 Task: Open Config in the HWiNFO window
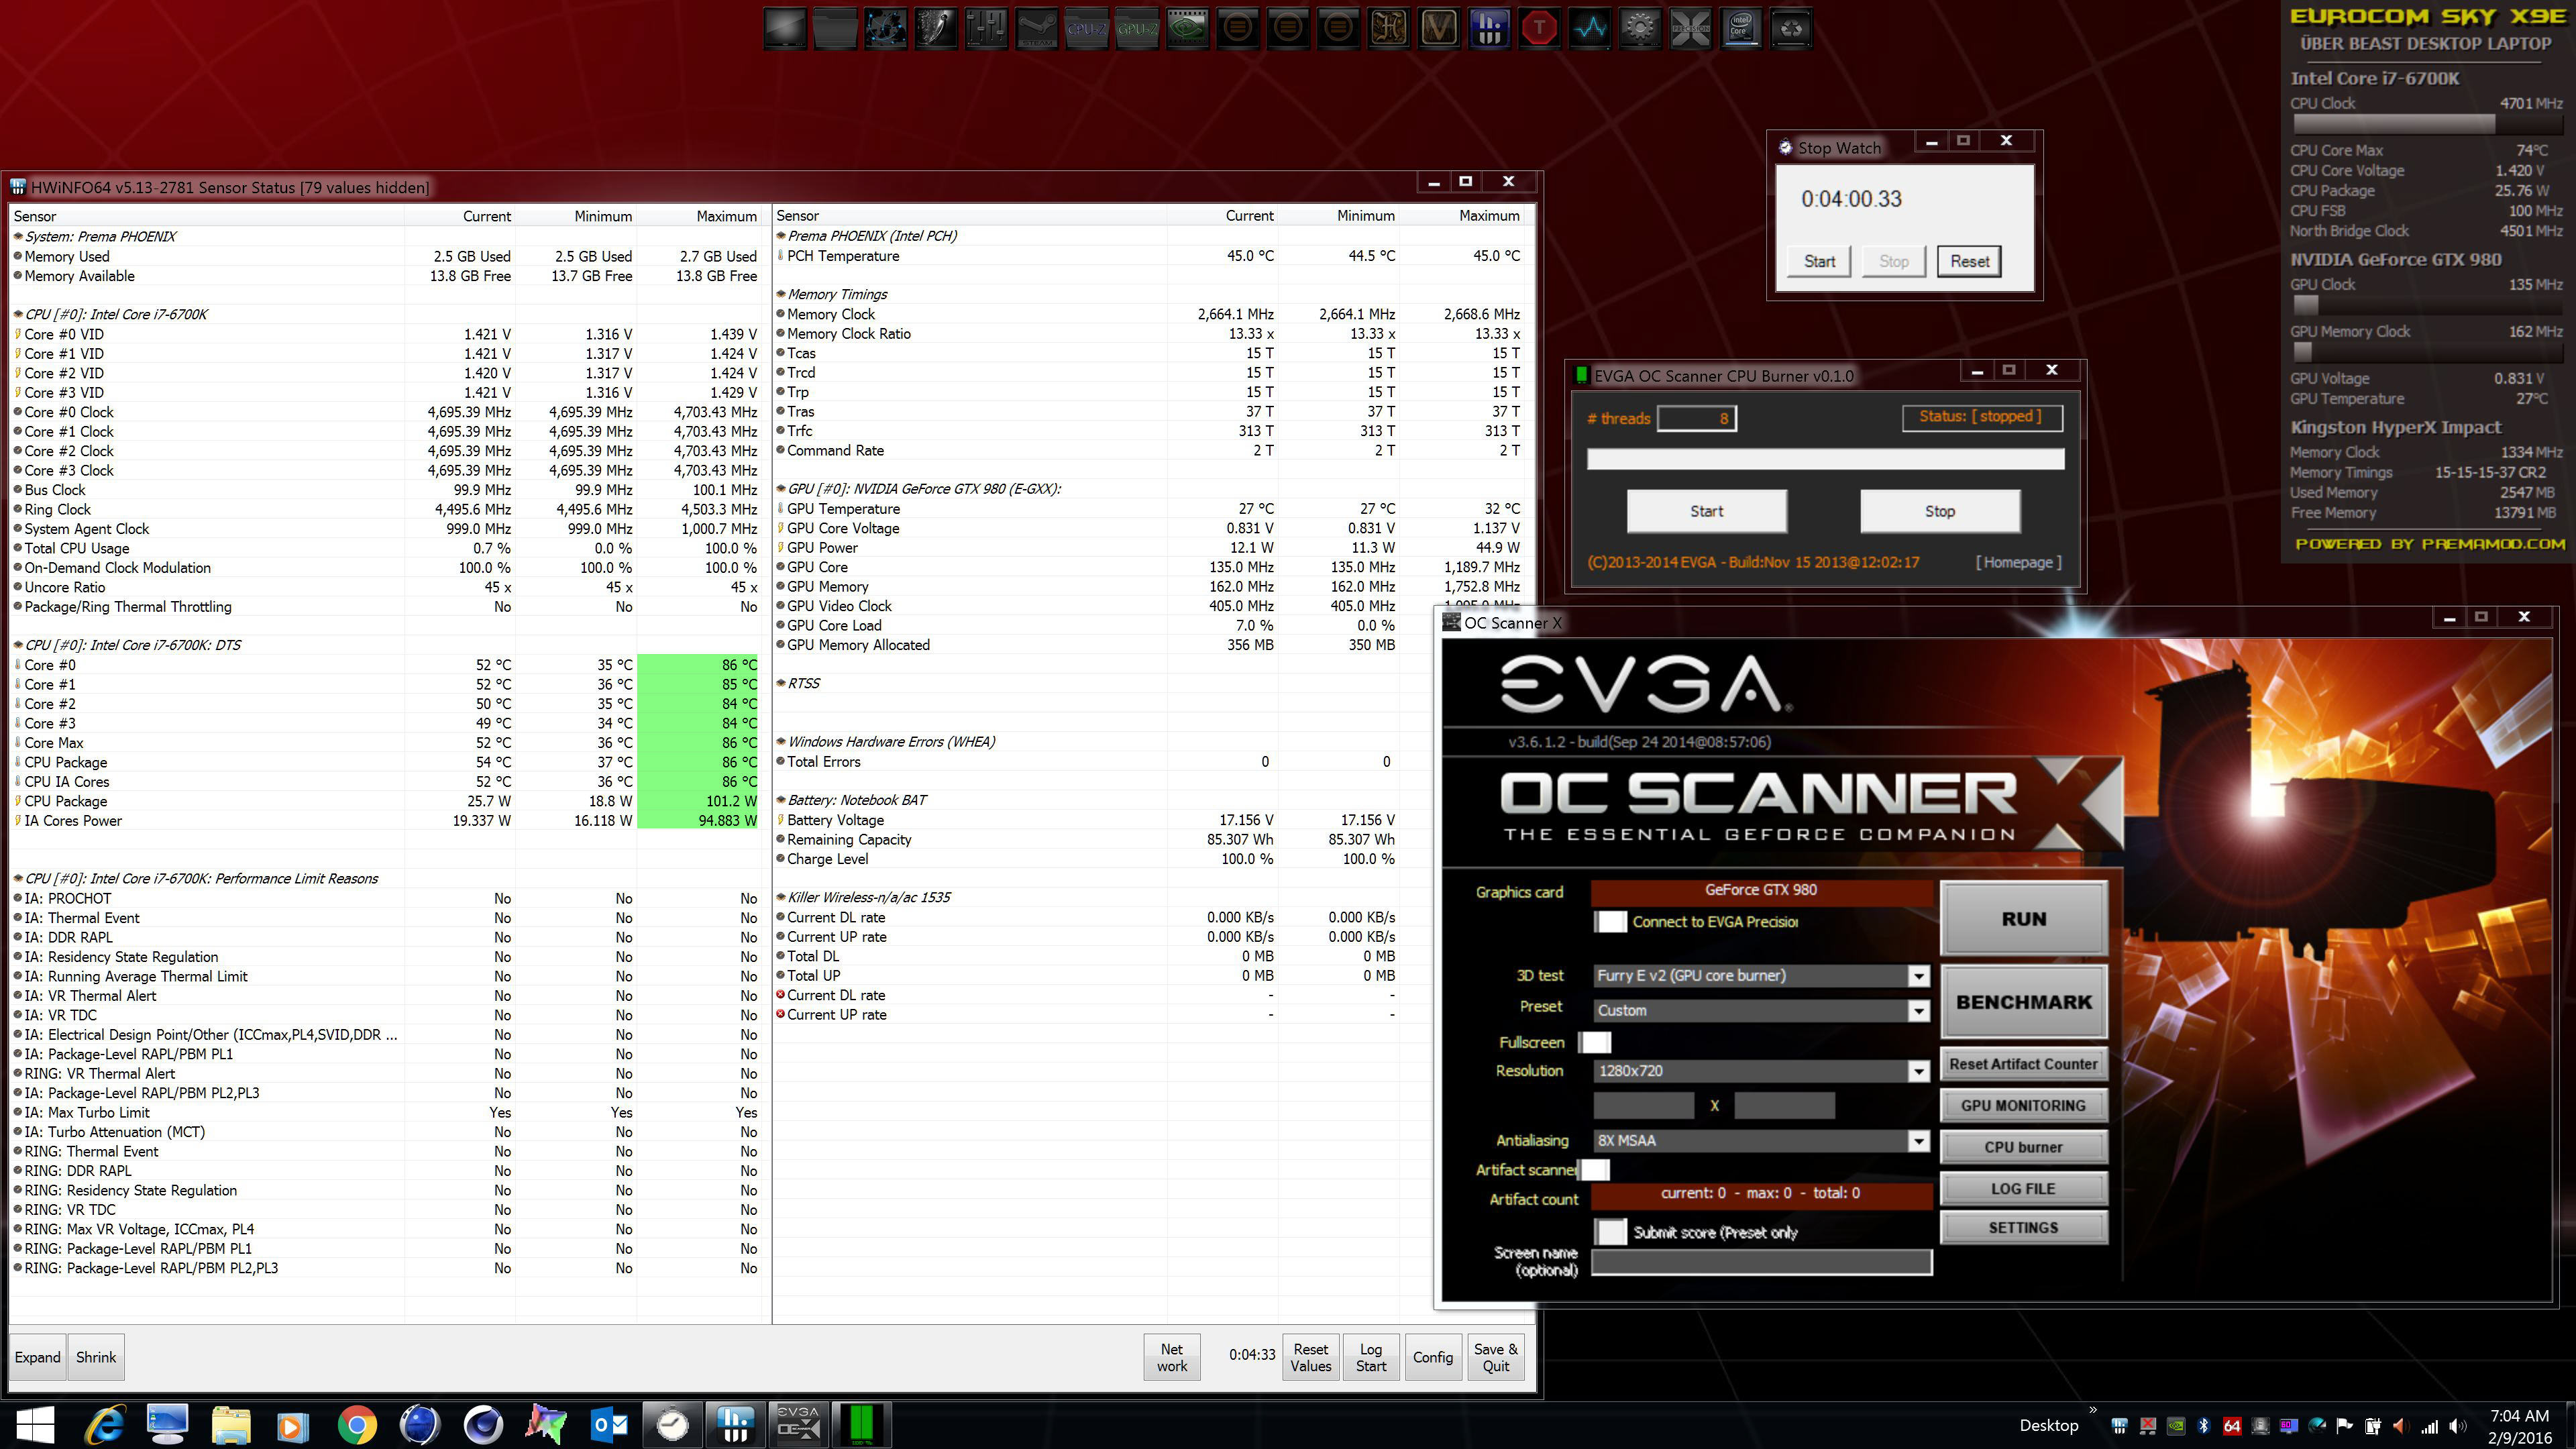click(1433, 1357)
